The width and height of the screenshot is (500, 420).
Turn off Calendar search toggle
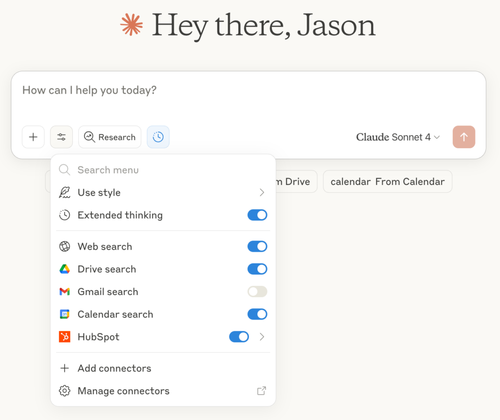tap(257, 314)
